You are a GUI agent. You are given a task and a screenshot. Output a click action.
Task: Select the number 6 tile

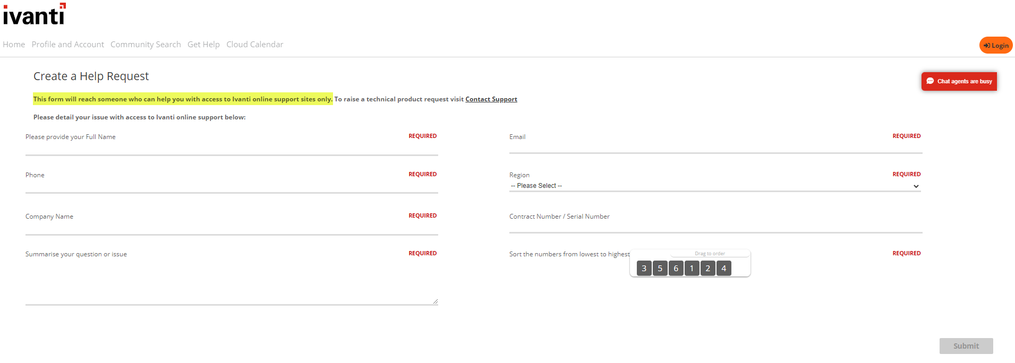click(676, 269)
